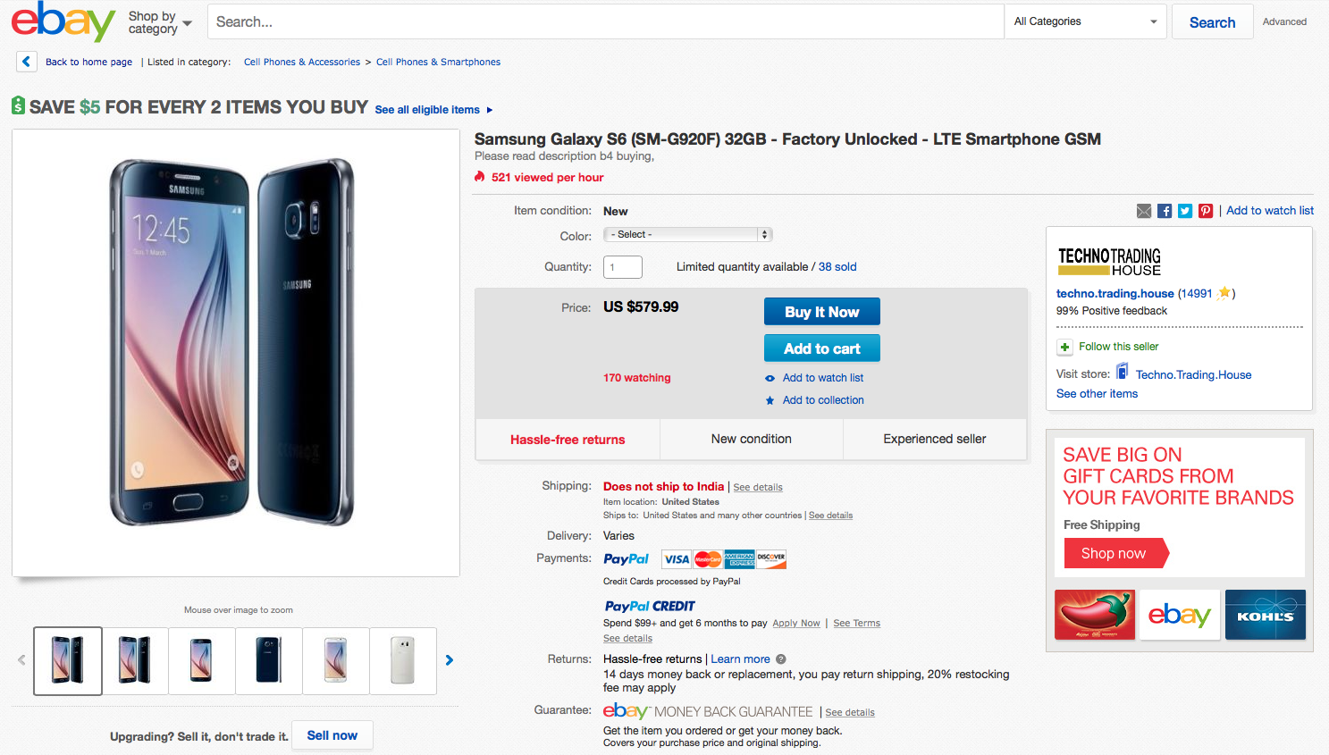Open the Hassle-free returns tab
The height and width of the screenshot is (755, 1329).
pyautogui.click(x=568, y=440)
